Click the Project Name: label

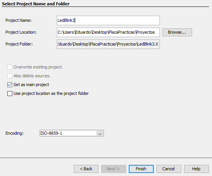(18, 20)
